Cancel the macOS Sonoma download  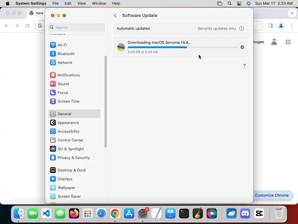(x=242, y=47)
